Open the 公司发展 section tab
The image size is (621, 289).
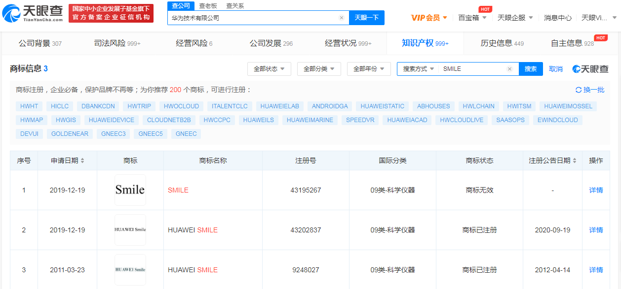coord(271,43)
